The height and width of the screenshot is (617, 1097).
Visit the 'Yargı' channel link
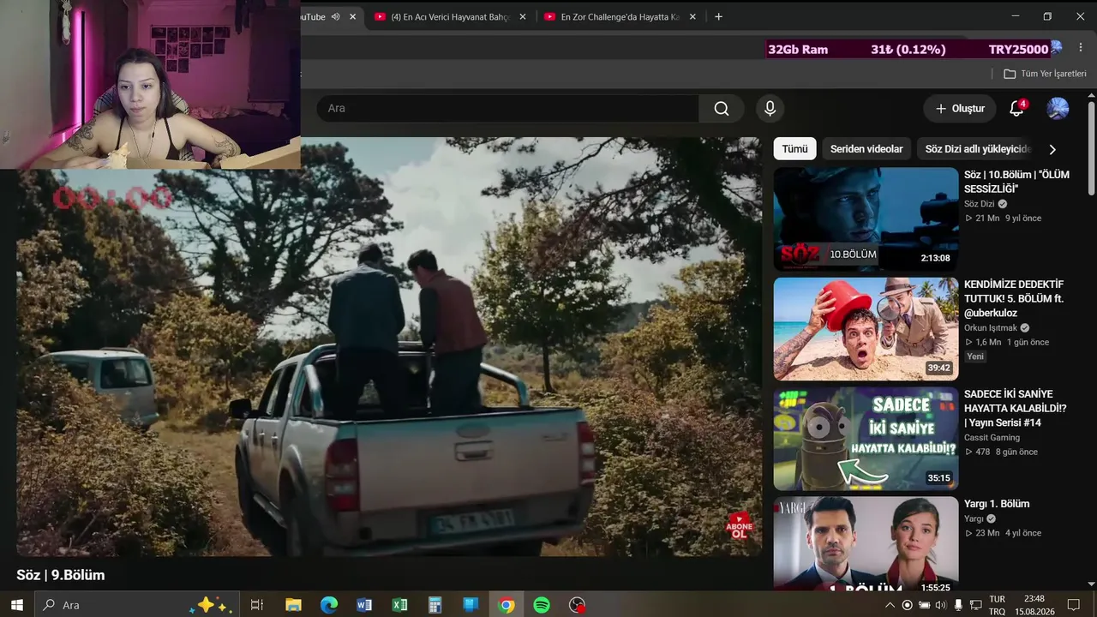coord(974,518)
